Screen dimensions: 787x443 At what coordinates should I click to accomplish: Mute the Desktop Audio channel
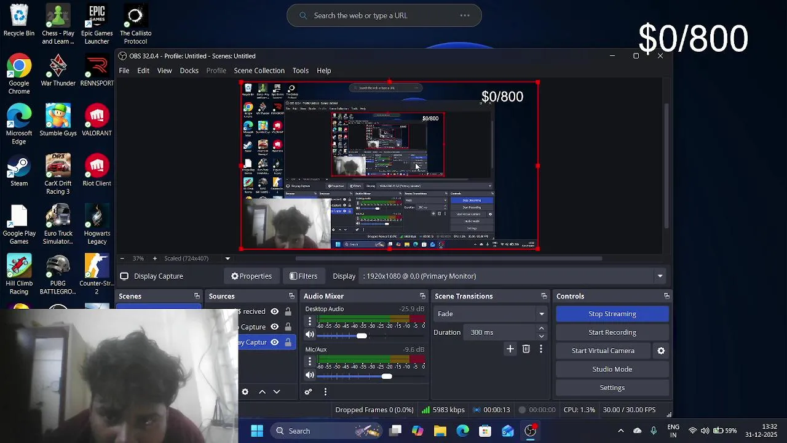(x=310, y=335)
